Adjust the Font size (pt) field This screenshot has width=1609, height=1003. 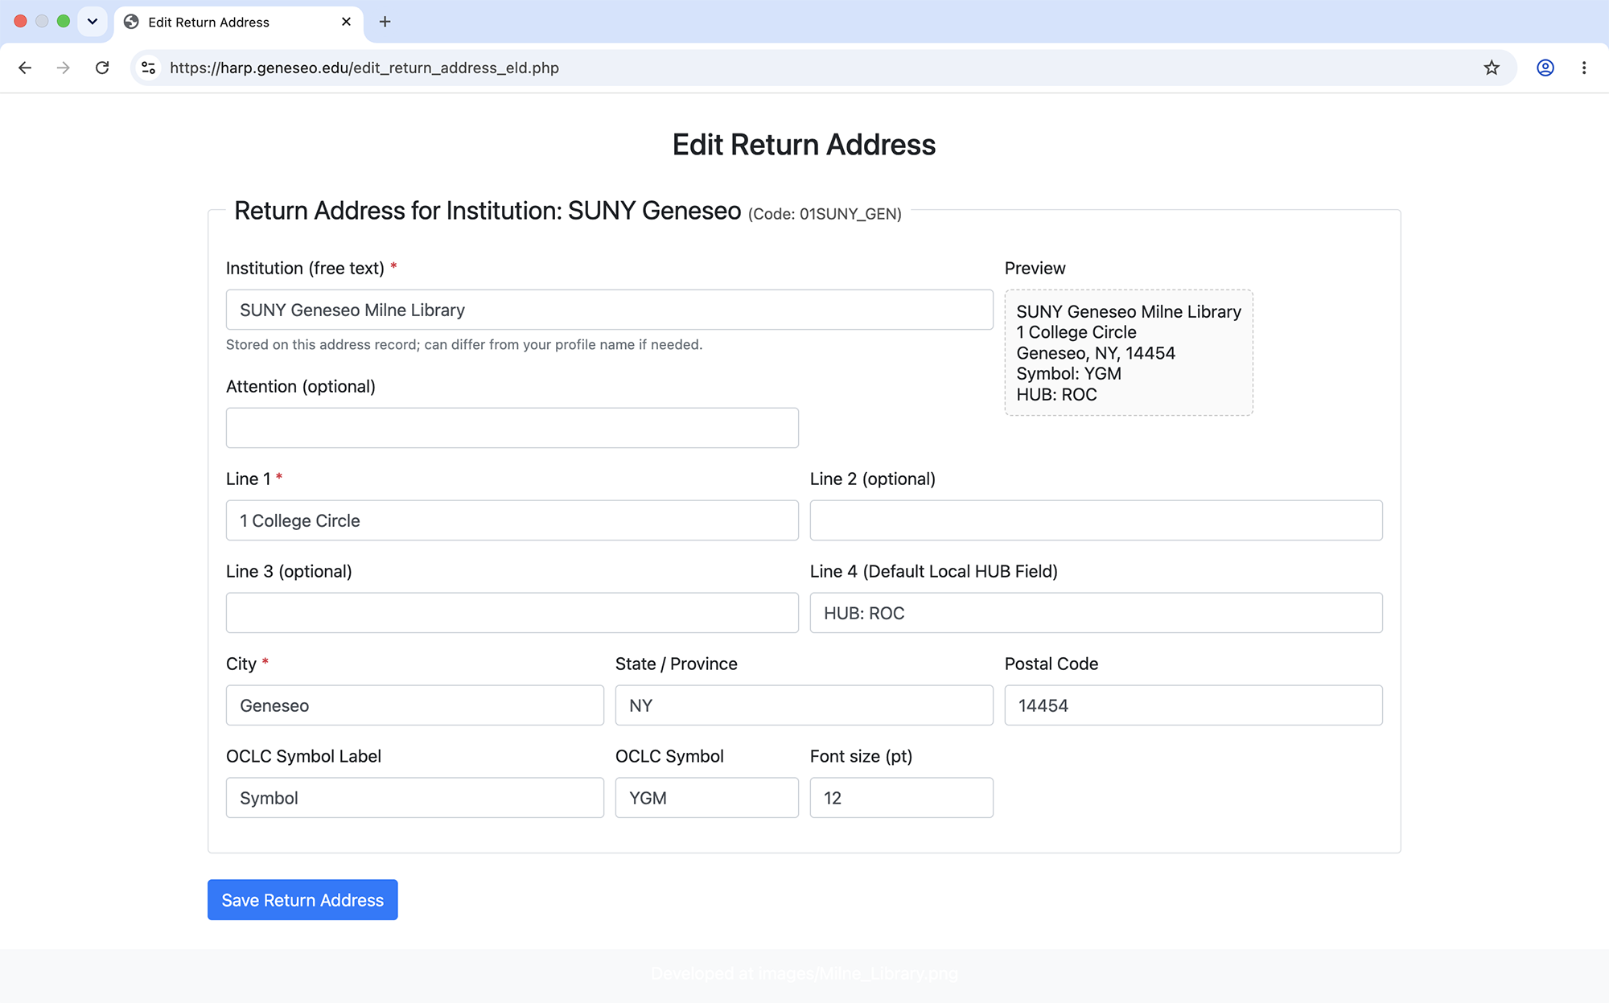point(902,798)
